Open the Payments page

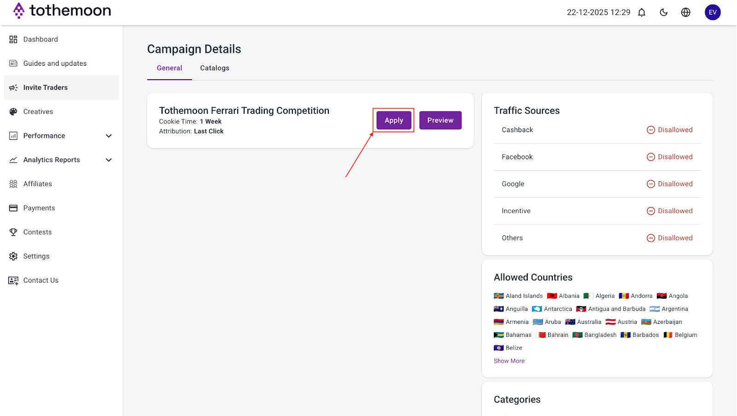[x=61, y=208]
